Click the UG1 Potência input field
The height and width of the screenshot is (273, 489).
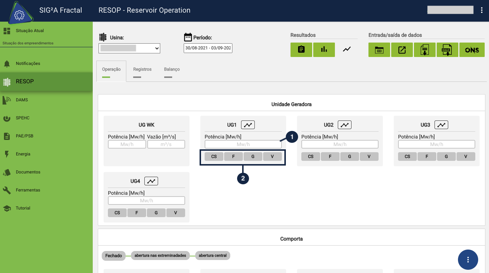243,144
